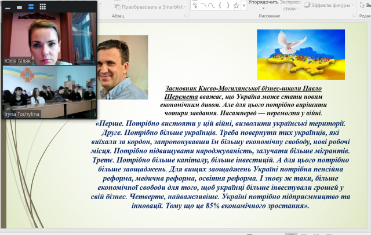Viewport: 371px width, 235px height.
Task: Switch Zoom panel to single small video view
Action: pyautogui.click(x=19, y=8)
